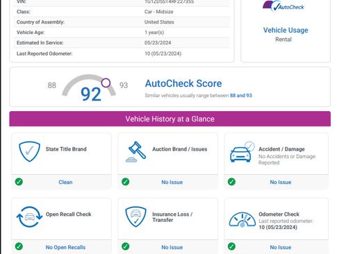Click the AutoCheck Score heading
Viewport: 339px width, 254px height.
point(183,83)
